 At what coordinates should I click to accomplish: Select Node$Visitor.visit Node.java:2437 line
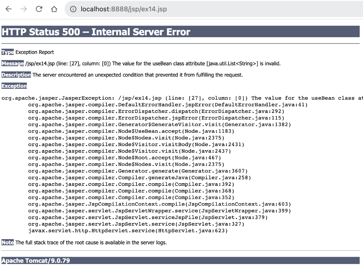[130, 151]
